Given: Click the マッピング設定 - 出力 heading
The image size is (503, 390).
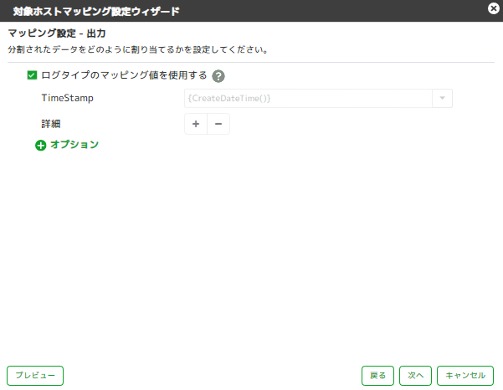Looking at the screenshot, I should coord(57,33).
